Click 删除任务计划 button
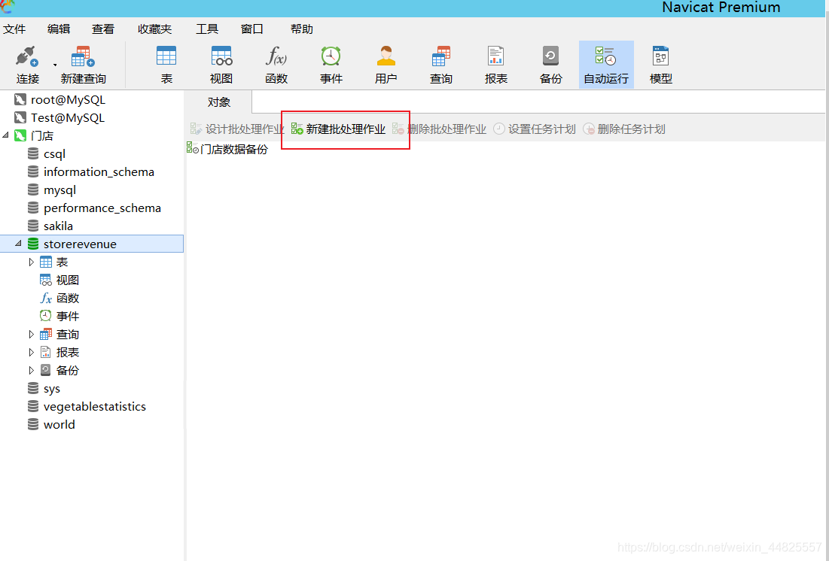 624,129
